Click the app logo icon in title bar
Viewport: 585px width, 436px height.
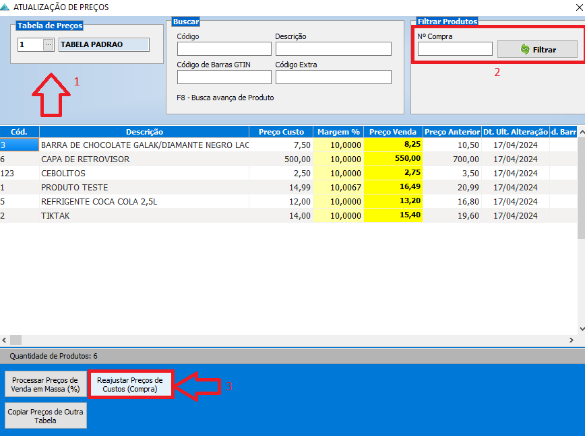tap(5, 7)
